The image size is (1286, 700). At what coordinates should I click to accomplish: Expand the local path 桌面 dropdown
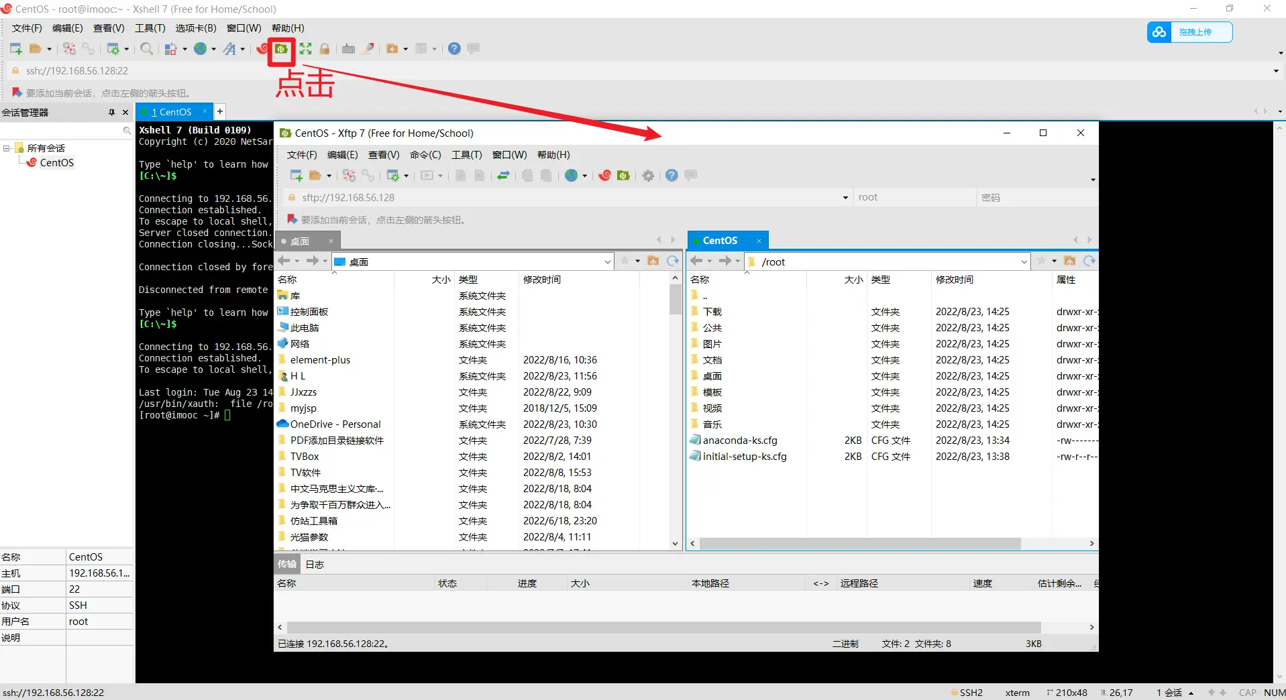point(607,261)
